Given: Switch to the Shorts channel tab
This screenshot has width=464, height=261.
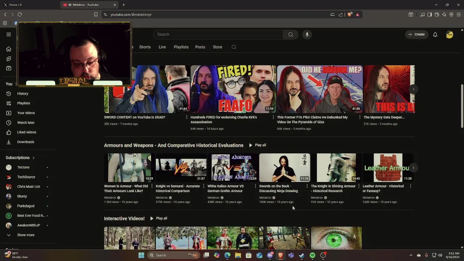Looking at the screenshot, I should (x=145, y=47).
